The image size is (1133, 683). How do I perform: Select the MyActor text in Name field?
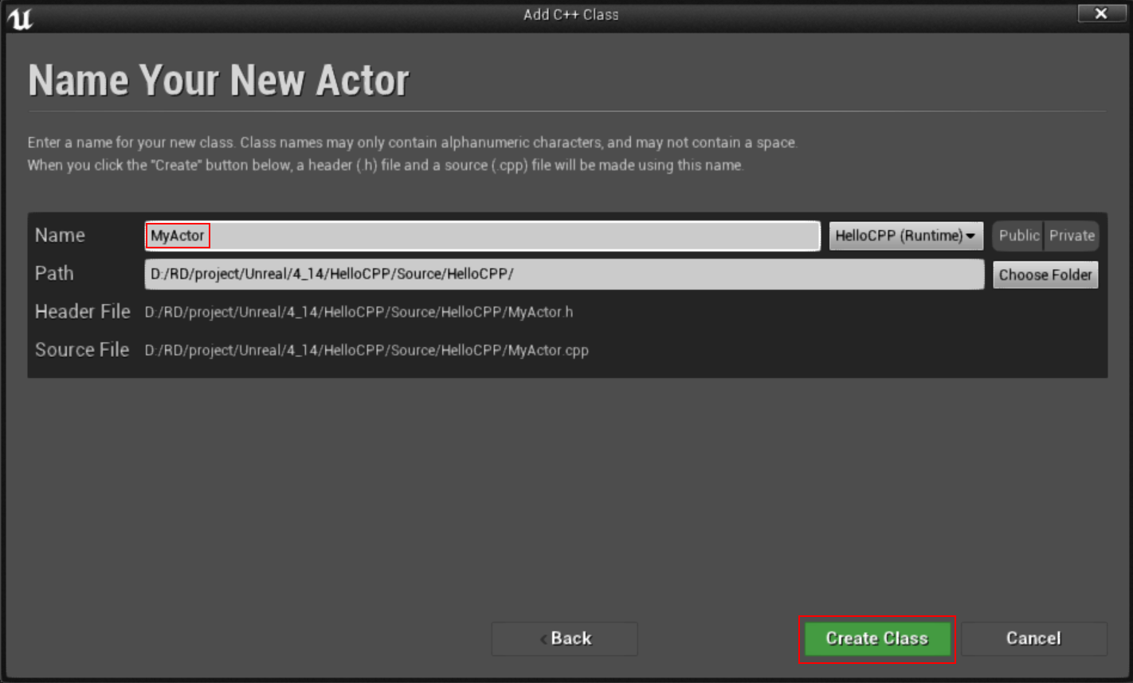177,236
